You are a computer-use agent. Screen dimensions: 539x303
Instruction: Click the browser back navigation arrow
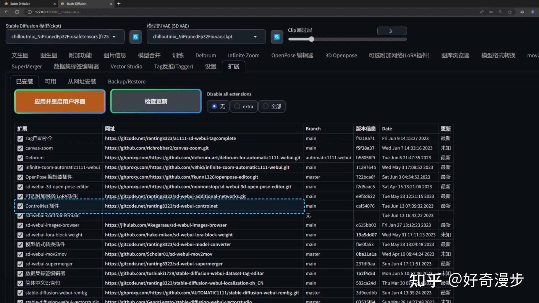[6, 12]
